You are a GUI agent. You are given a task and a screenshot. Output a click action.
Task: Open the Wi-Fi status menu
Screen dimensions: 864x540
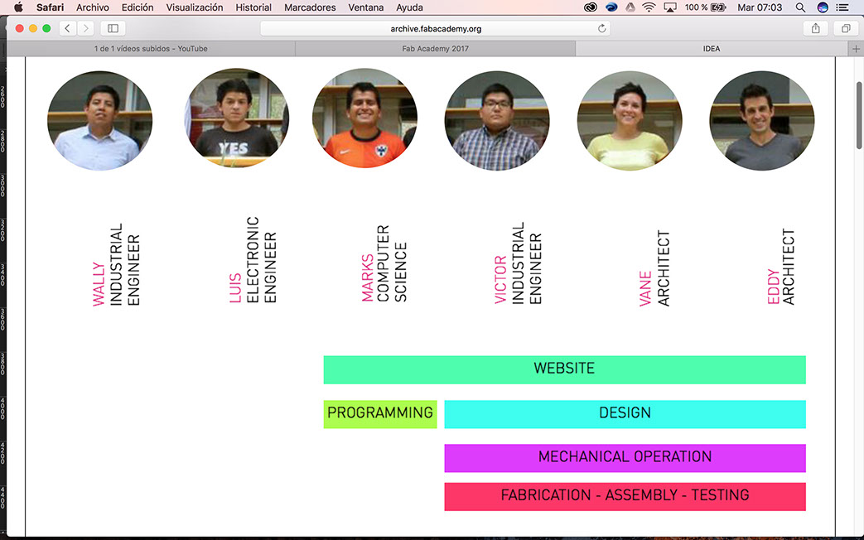649,7
